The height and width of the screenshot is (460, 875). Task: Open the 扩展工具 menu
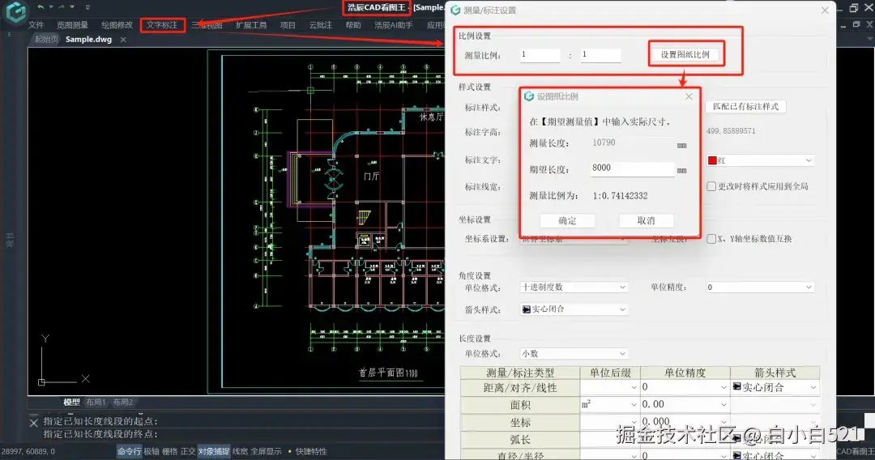(x=251, y=25)
